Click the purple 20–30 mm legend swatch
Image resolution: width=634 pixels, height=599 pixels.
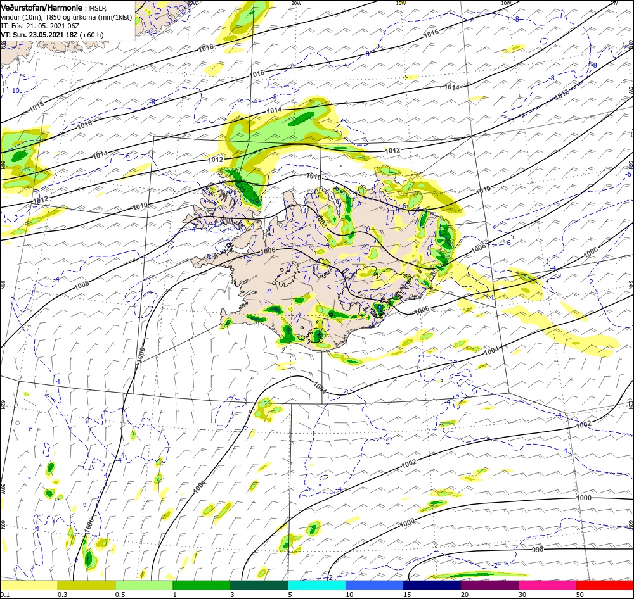click(489, 585)
